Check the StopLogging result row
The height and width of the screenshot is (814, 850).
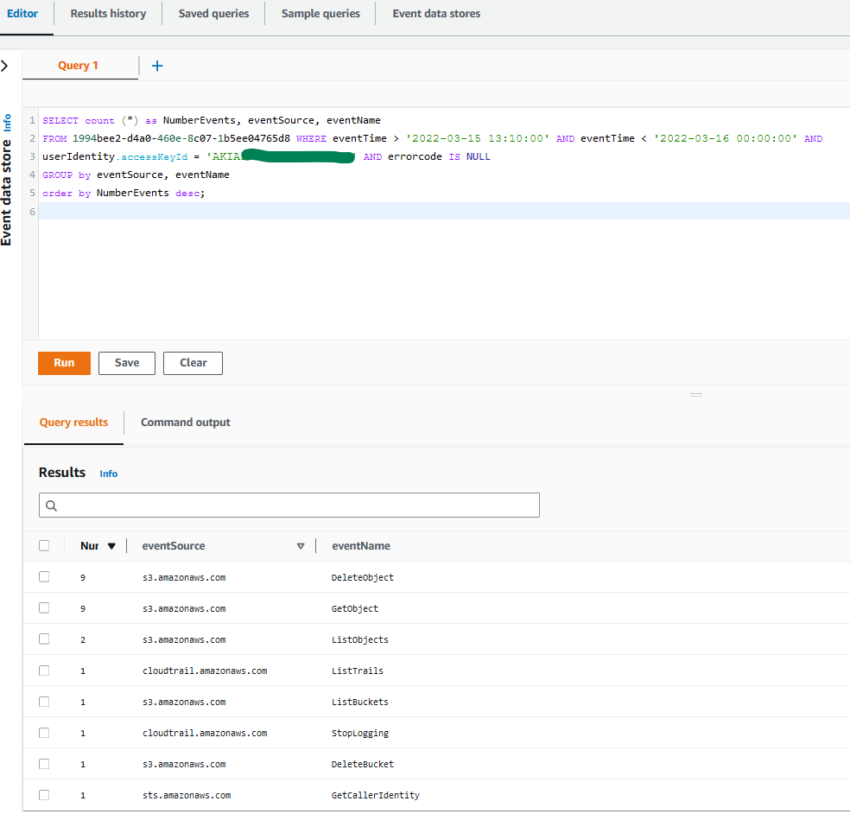tap(44, 732)
